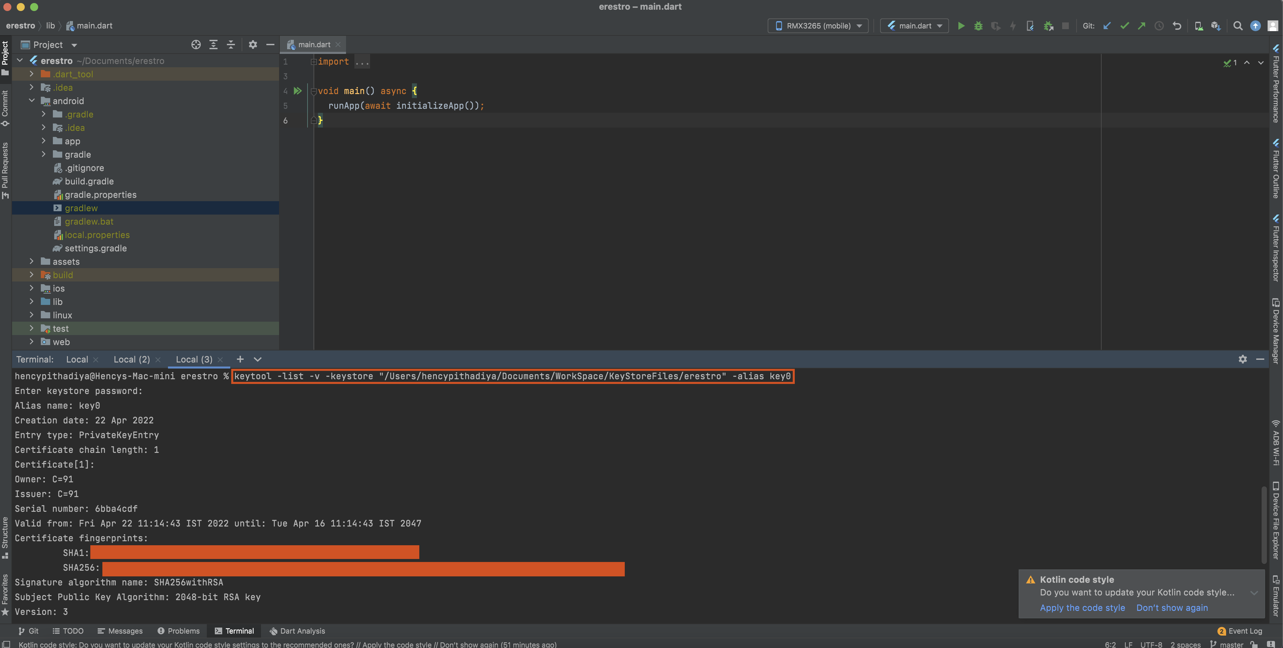Viewport: 1283px width, 648px height.
Task: Click the IDE update blue arrow icon
Action: click(1255, 26)
